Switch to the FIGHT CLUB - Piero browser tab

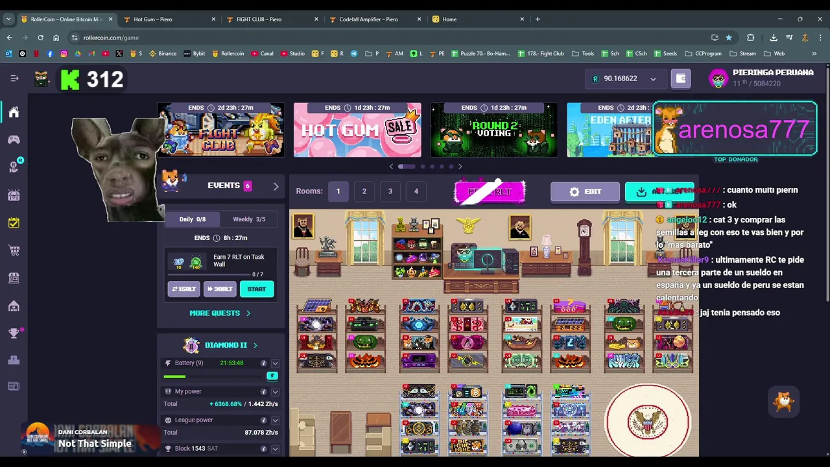pos(272,19)
